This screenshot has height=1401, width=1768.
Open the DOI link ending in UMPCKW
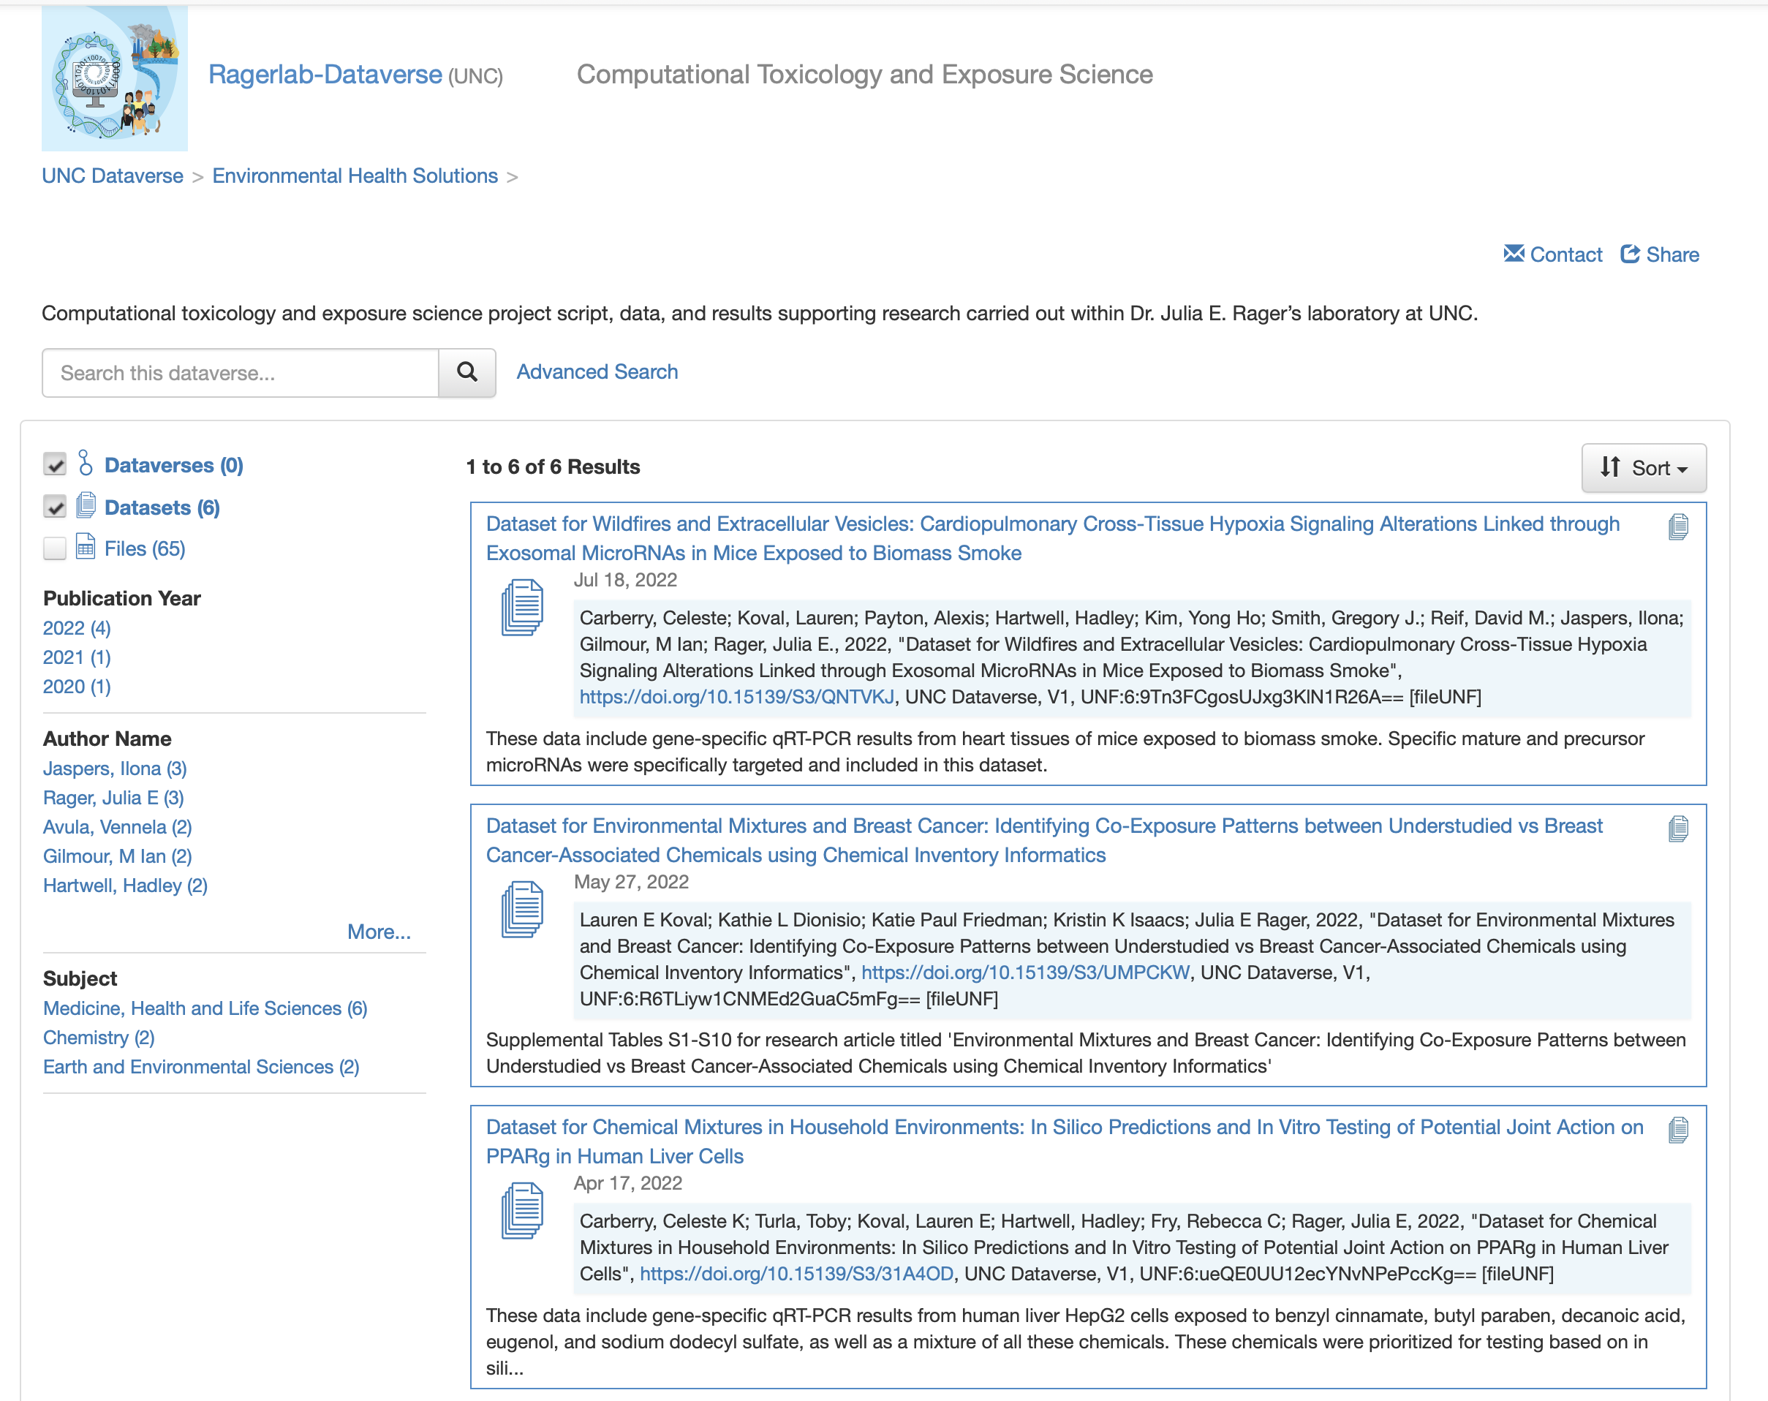pyautogui.click(x=1024, y=973)
